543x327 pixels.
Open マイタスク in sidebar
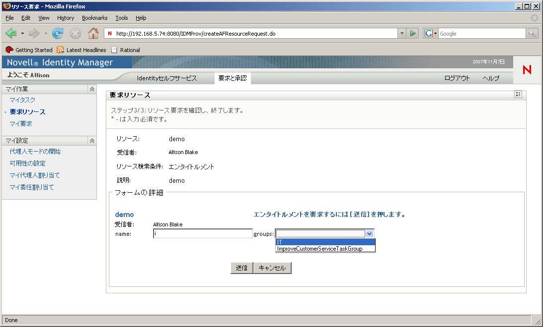point(22,100)
